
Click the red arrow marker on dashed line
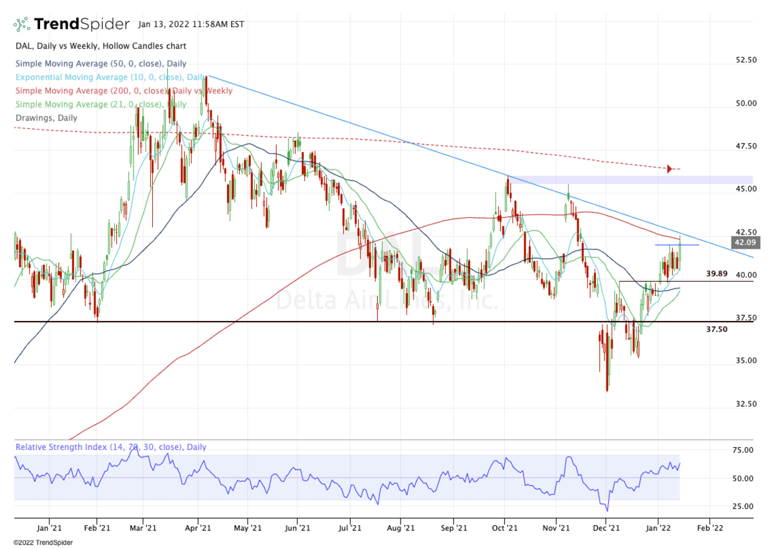(670, 169)
